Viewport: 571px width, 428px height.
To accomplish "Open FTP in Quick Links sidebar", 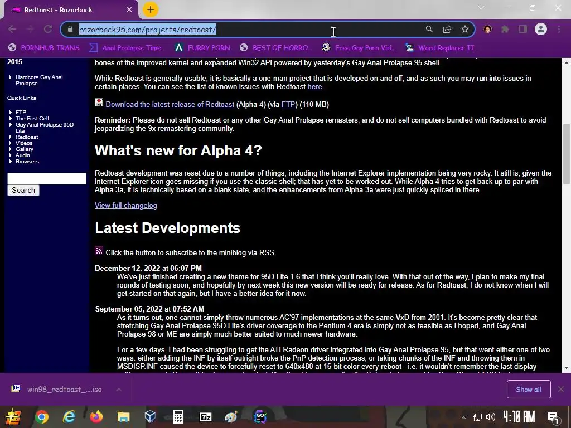I will 21,112.
